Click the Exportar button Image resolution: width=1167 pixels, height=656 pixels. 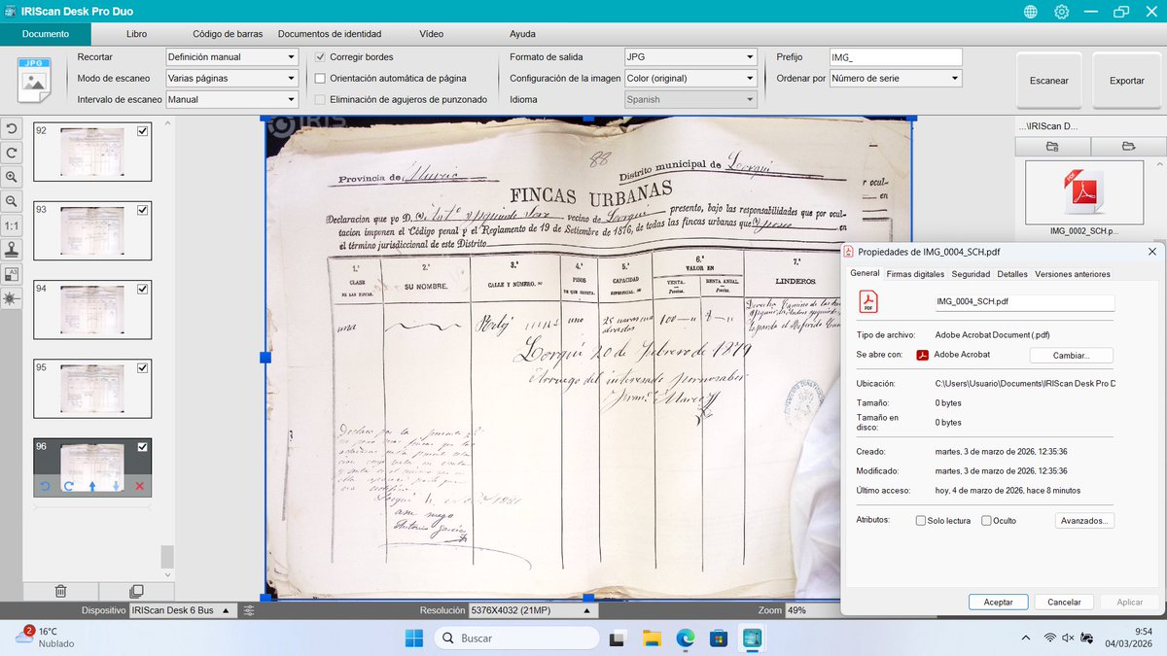(x=1127, y=81)
